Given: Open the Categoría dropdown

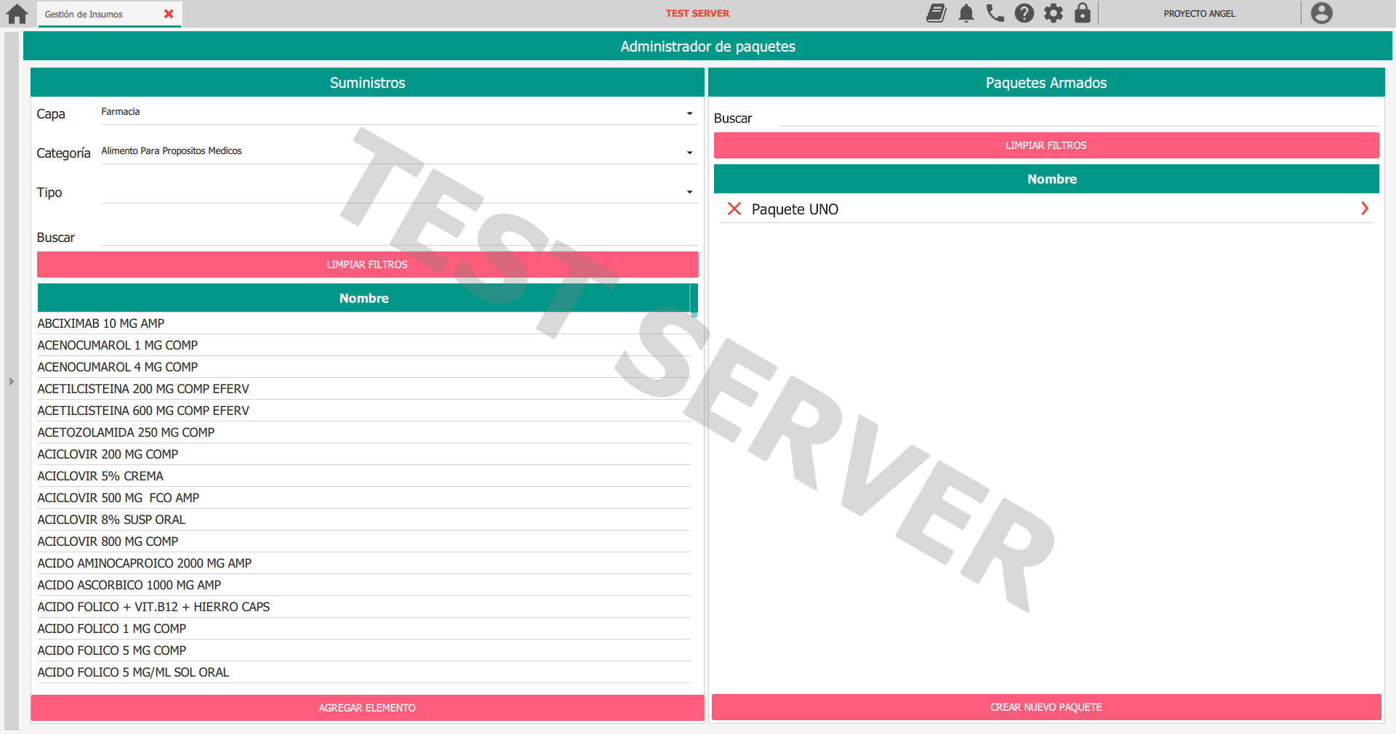Looking at the screenshot, I should click(x=689, y=153).
